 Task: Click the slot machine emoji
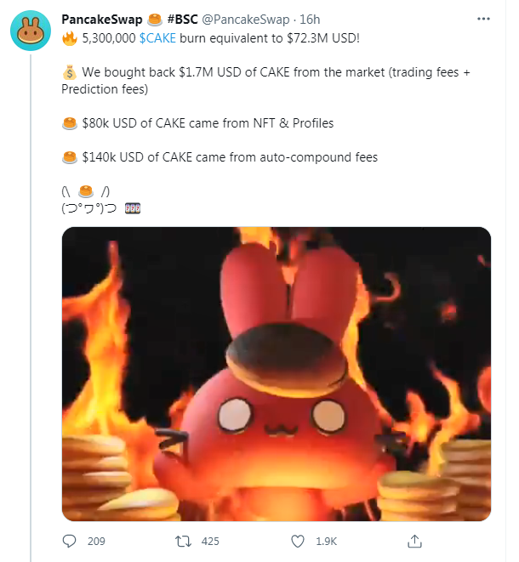[133, 208]
